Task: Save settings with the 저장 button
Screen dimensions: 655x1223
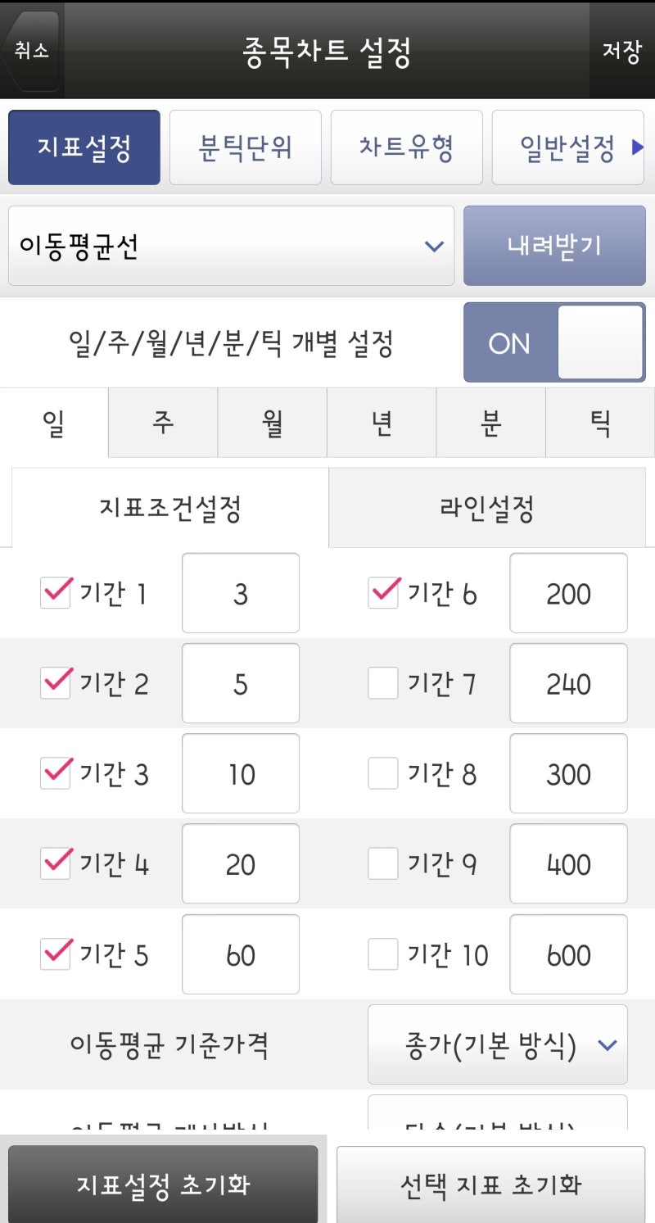Action: [x=624, y=51]
